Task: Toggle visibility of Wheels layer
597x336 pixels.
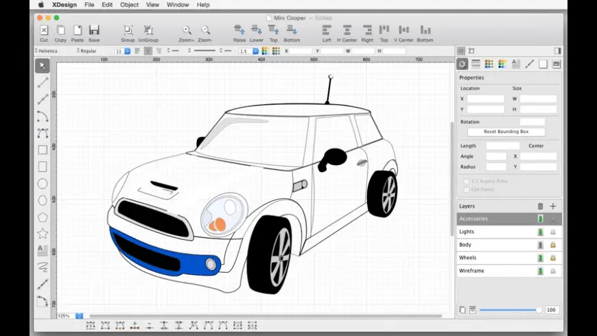Action: [540, 258]
